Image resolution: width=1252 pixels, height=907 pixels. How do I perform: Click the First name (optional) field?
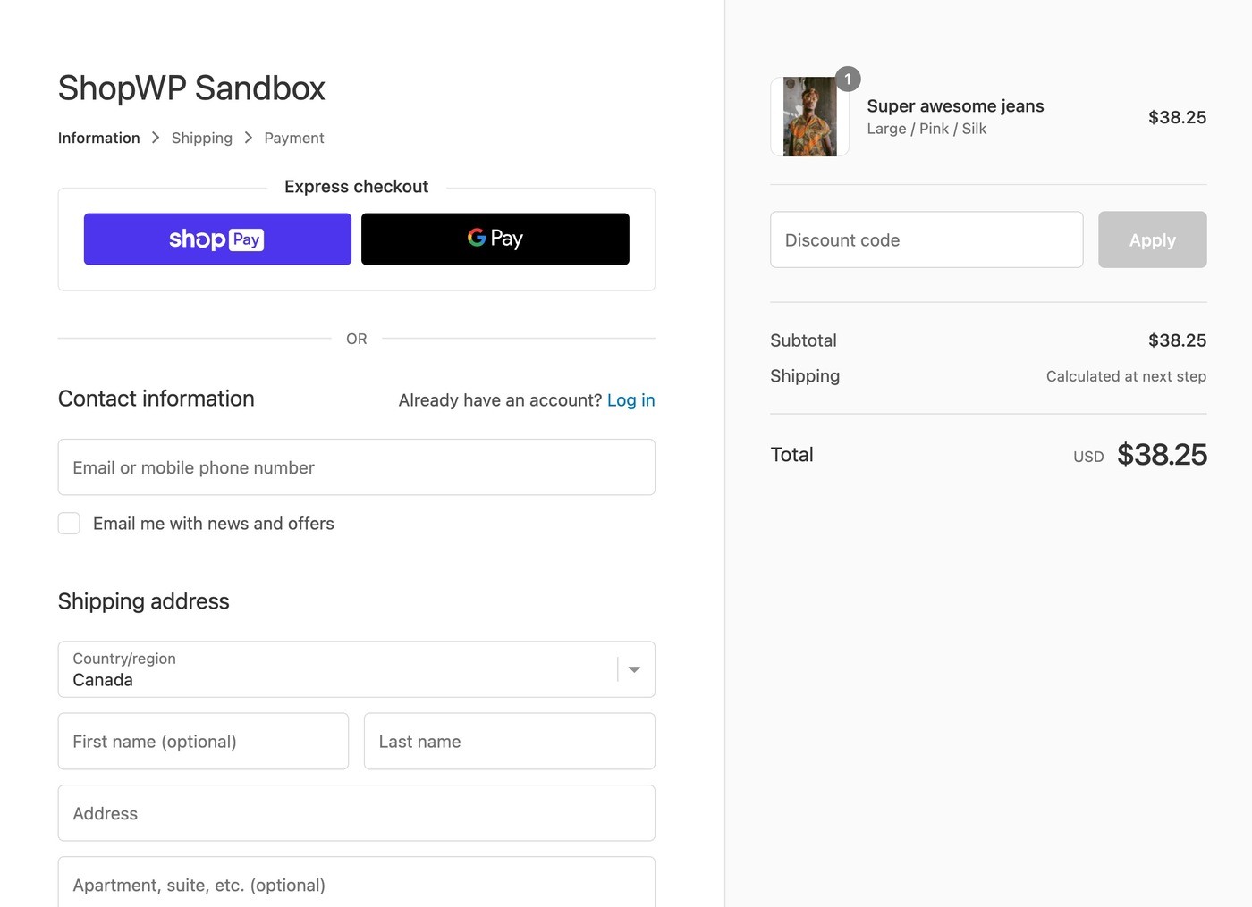[x=203, y=741]
